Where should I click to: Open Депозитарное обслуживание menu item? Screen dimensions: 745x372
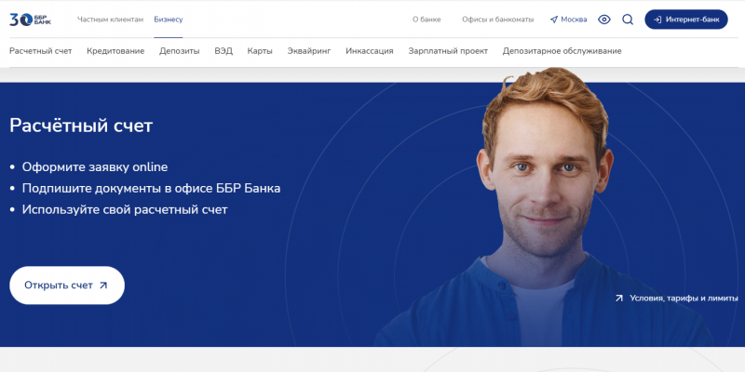pyautogui.click(x=562, y=51)
